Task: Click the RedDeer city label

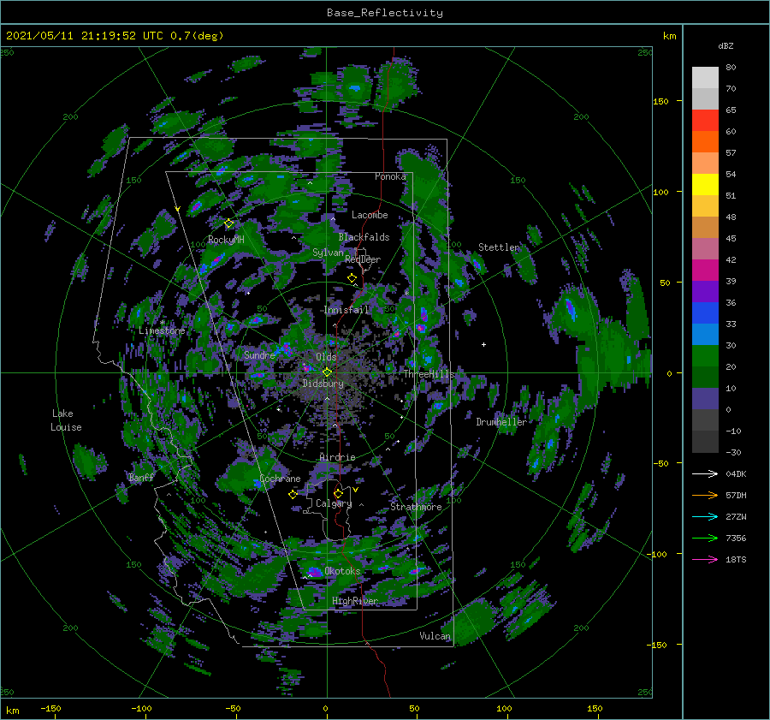Action: (x=363, y=259)
